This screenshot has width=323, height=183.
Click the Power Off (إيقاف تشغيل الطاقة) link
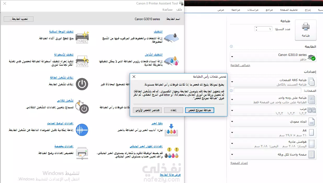coord(62,78)
